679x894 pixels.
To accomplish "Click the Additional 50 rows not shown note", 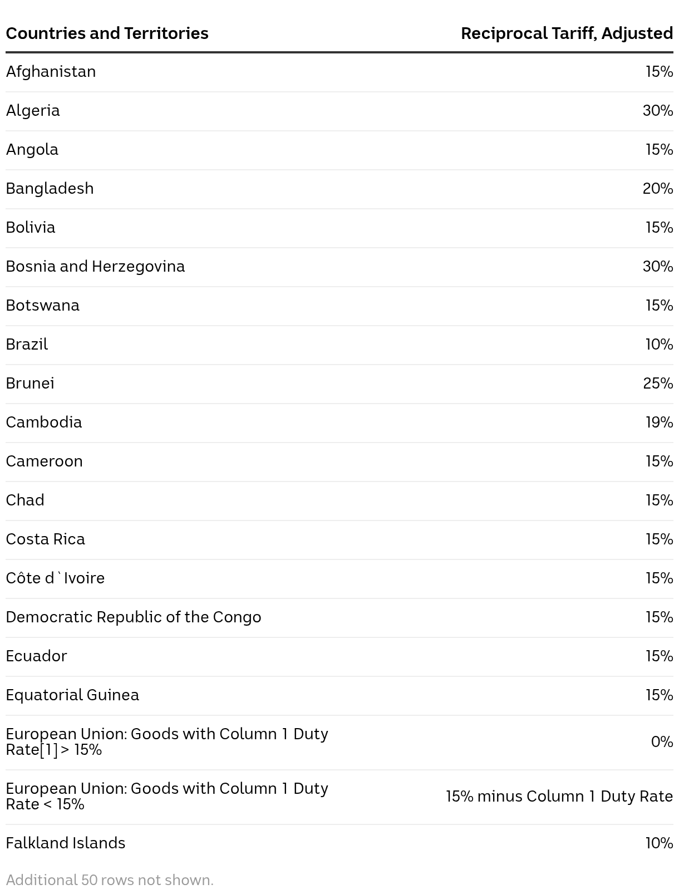I will click(110, 880).
